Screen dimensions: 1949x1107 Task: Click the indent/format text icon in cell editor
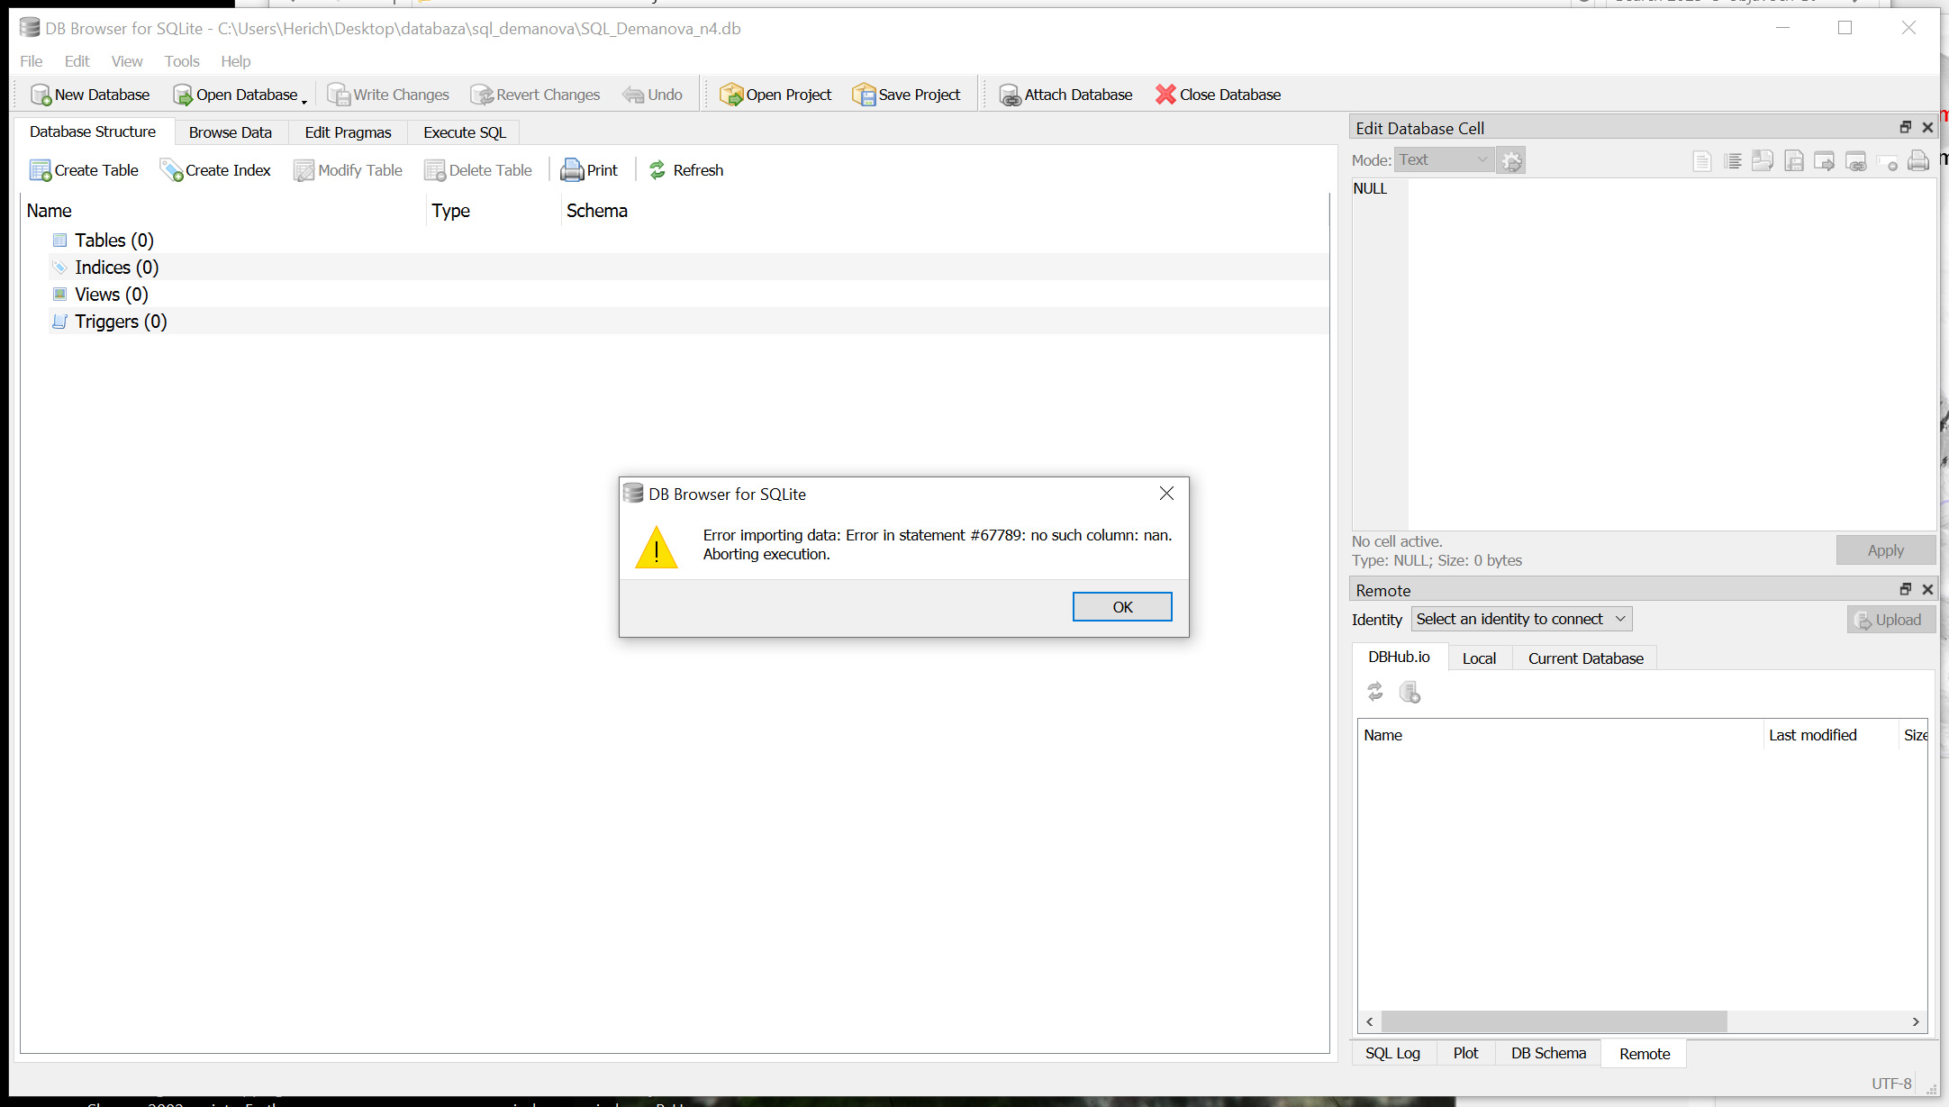tap(1732, 161)
